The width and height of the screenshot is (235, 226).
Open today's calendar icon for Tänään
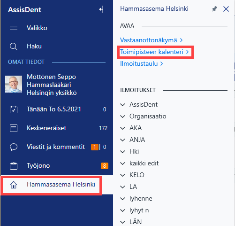pos(14,109)
